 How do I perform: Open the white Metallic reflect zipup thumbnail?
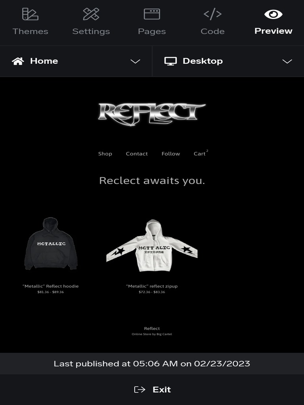click(x=152, y=245)
